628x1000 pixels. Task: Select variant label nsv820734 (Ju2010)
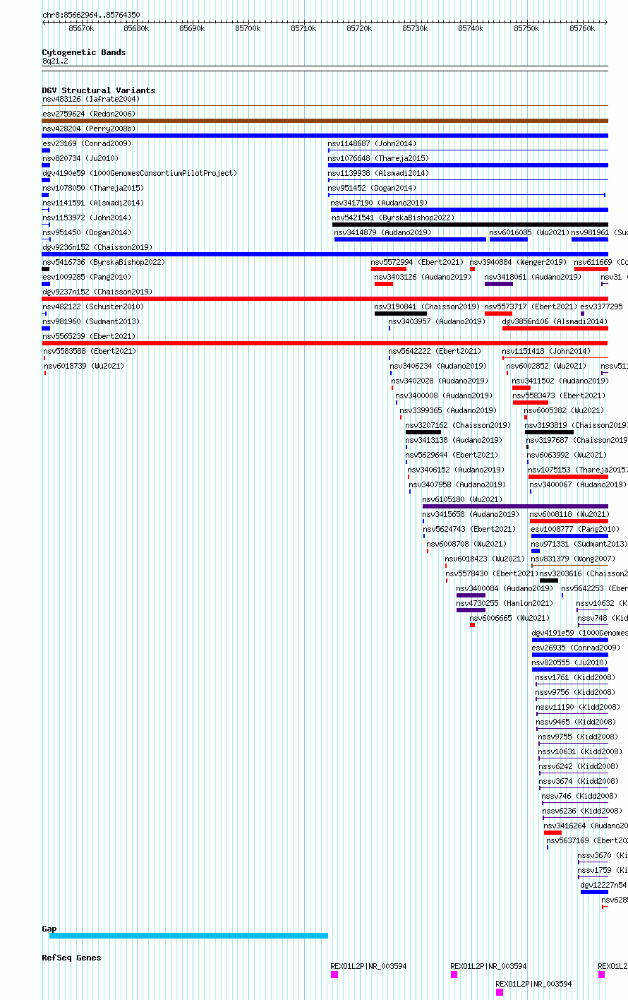(x=80, y=158)
